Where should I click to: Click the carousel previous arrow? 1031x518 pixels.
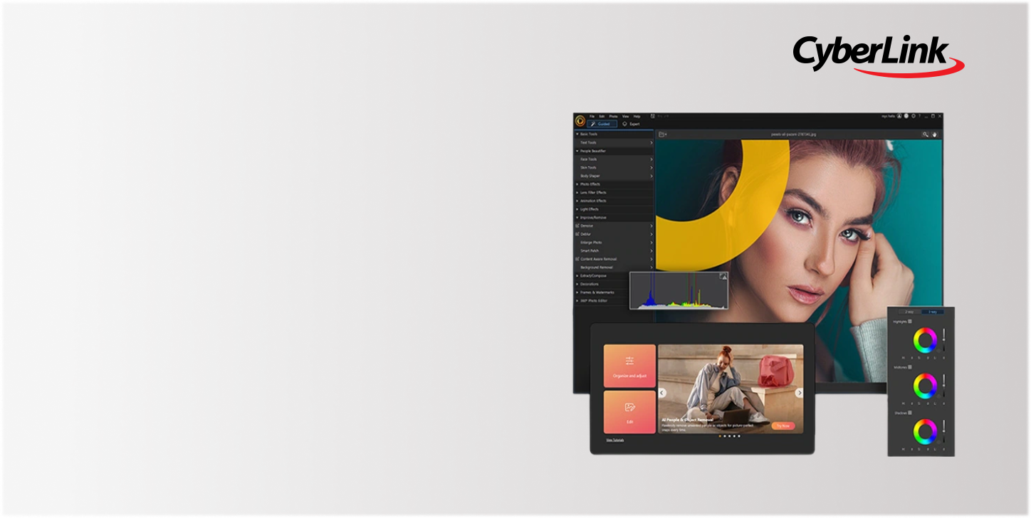pyautogui.click(x=661, y=393)
